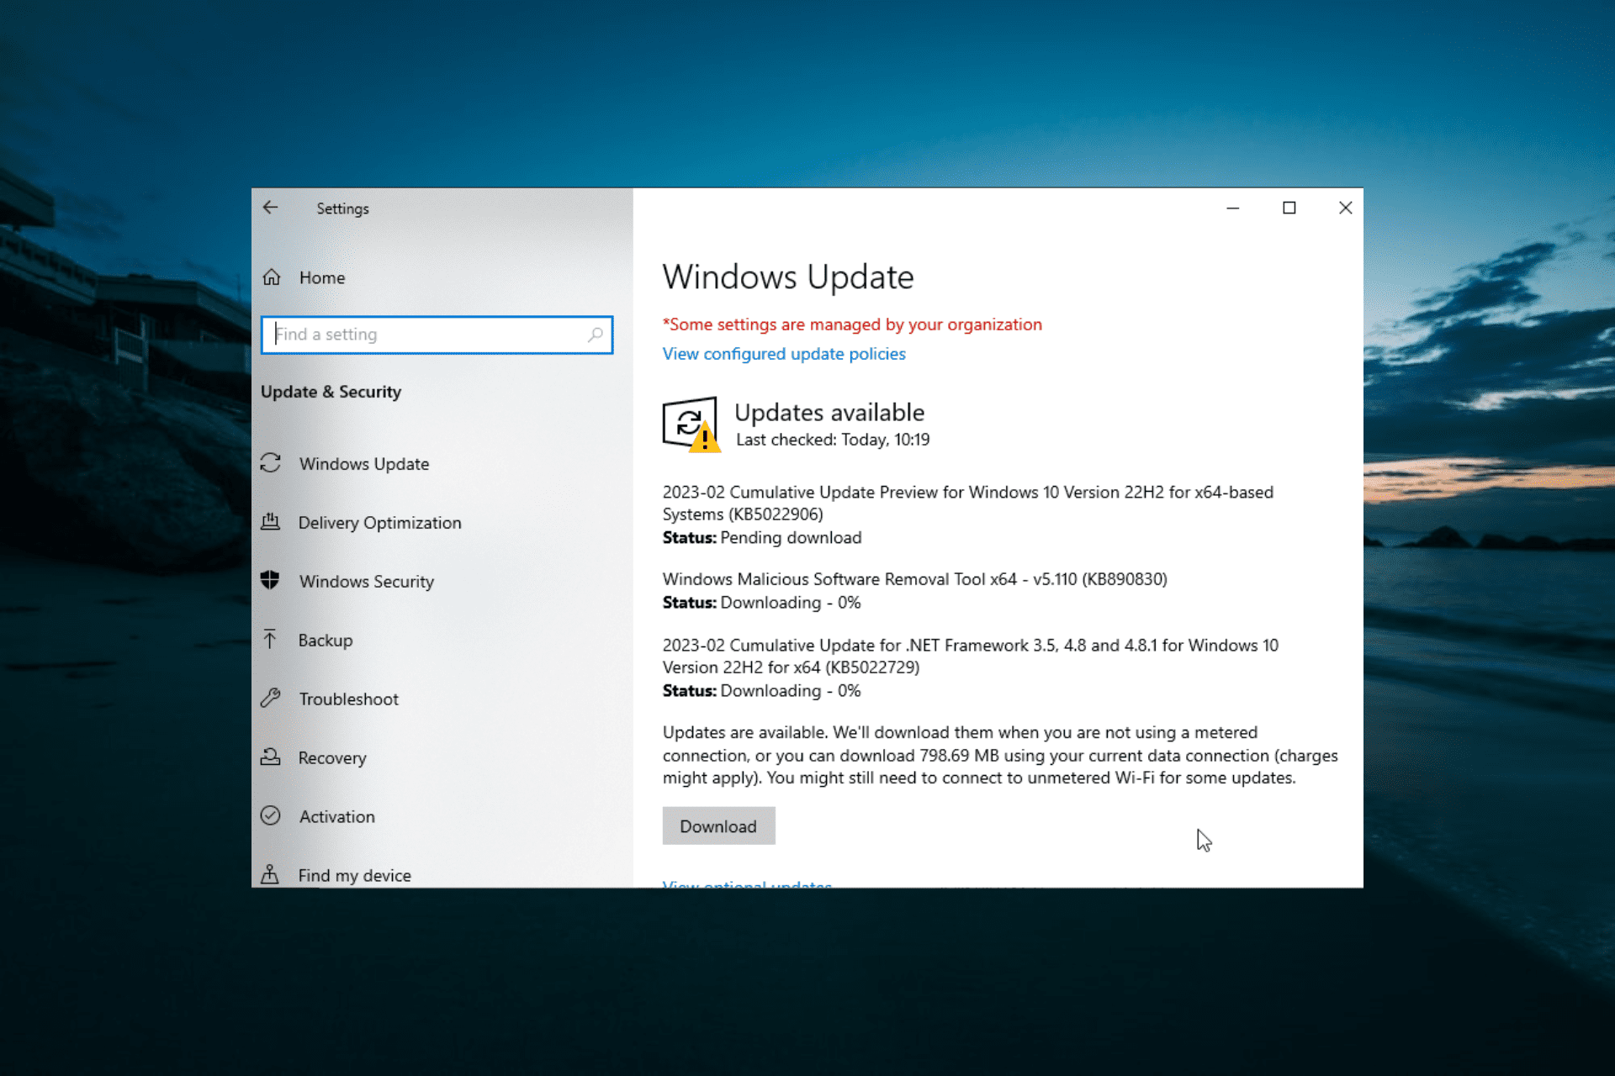This screenshot has height=1076, width=1615.
Task: Select Recovery in the sidebar
Action: coord(332,758)
